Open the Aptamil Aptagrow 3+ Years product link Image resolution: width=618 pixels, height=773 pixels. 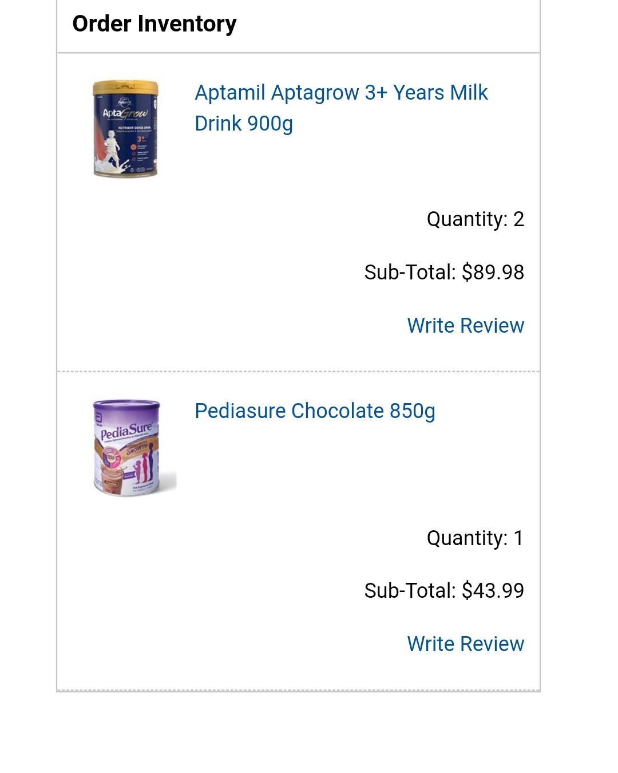click(x=341, y=108)
